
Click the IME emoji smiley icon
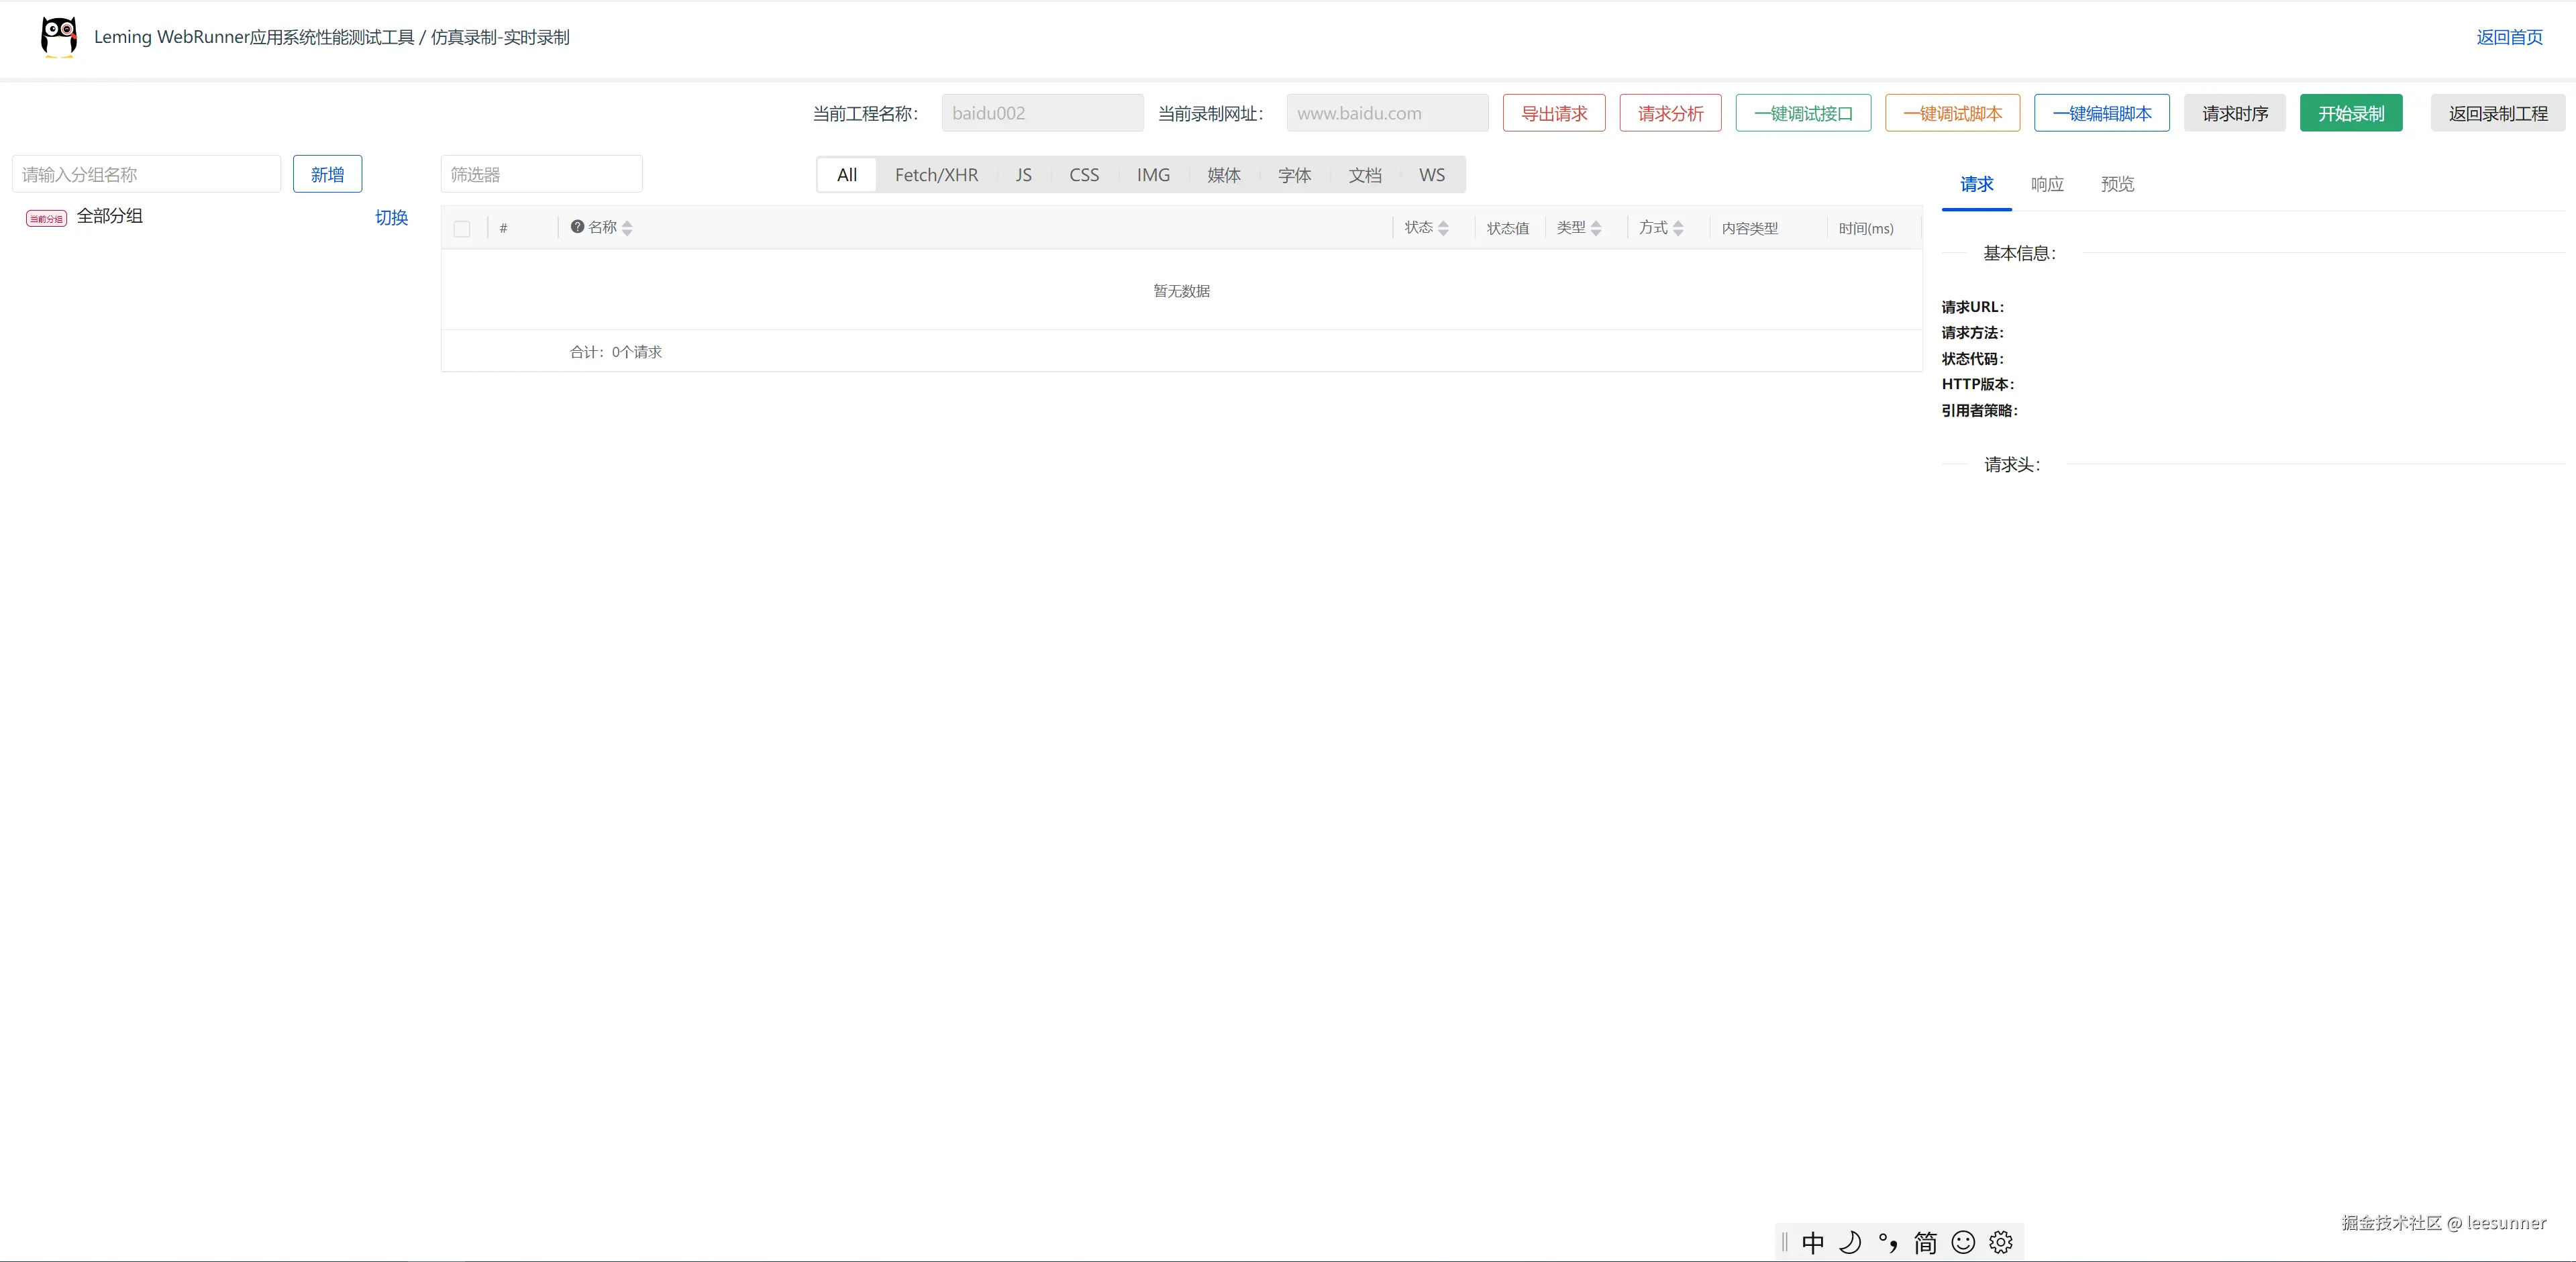[x=1963, y=1242]
